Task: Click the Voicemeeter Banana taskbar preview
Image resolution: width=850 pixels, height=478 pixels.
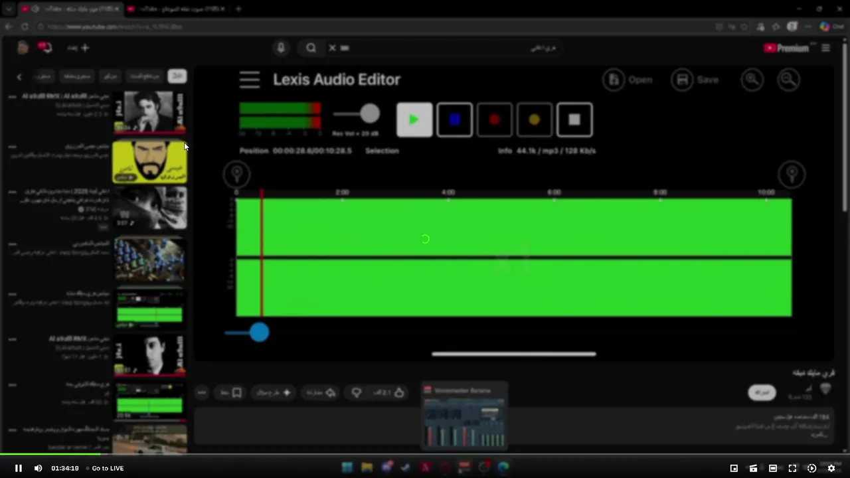Action: [x=464, y=416]
